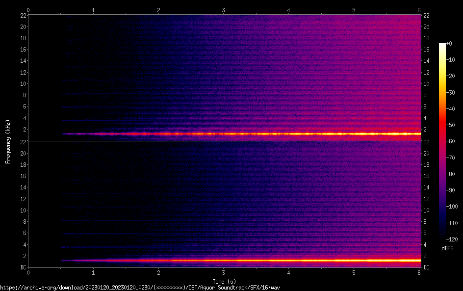Screen dimensions: 463x291
Task: Select the 5-second tick on the top time axis
Action: [354, 10]
